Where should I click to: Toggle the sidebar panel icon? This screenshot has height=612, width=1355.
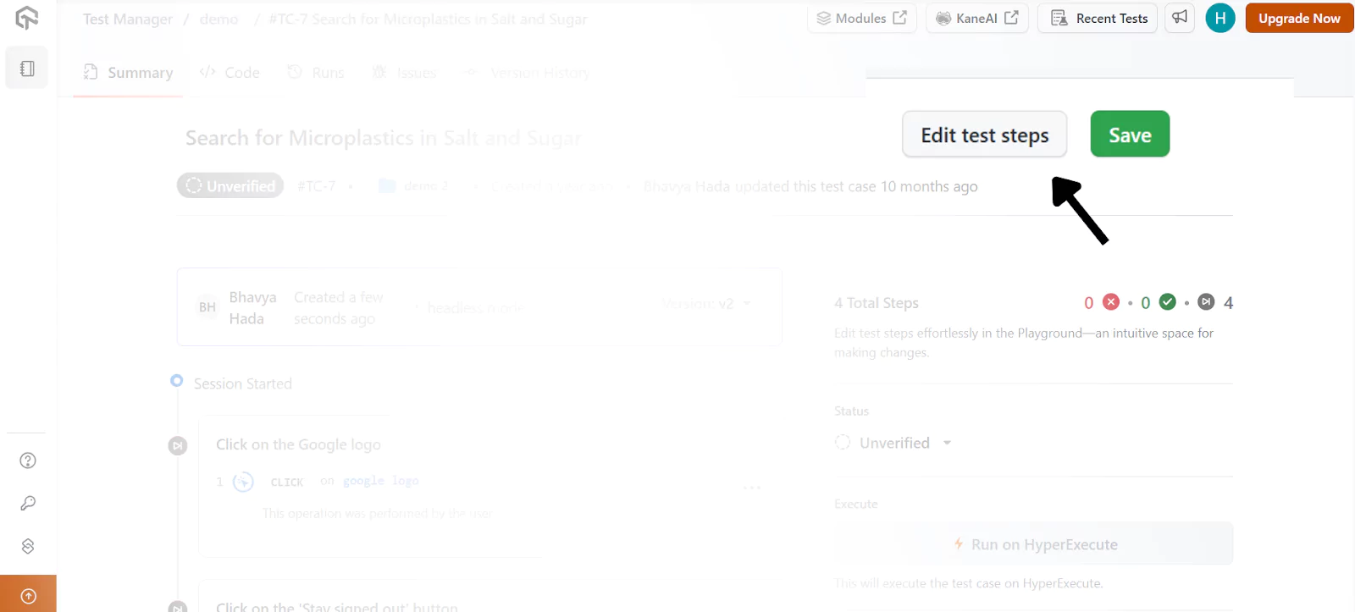click(x=27, y=69)
